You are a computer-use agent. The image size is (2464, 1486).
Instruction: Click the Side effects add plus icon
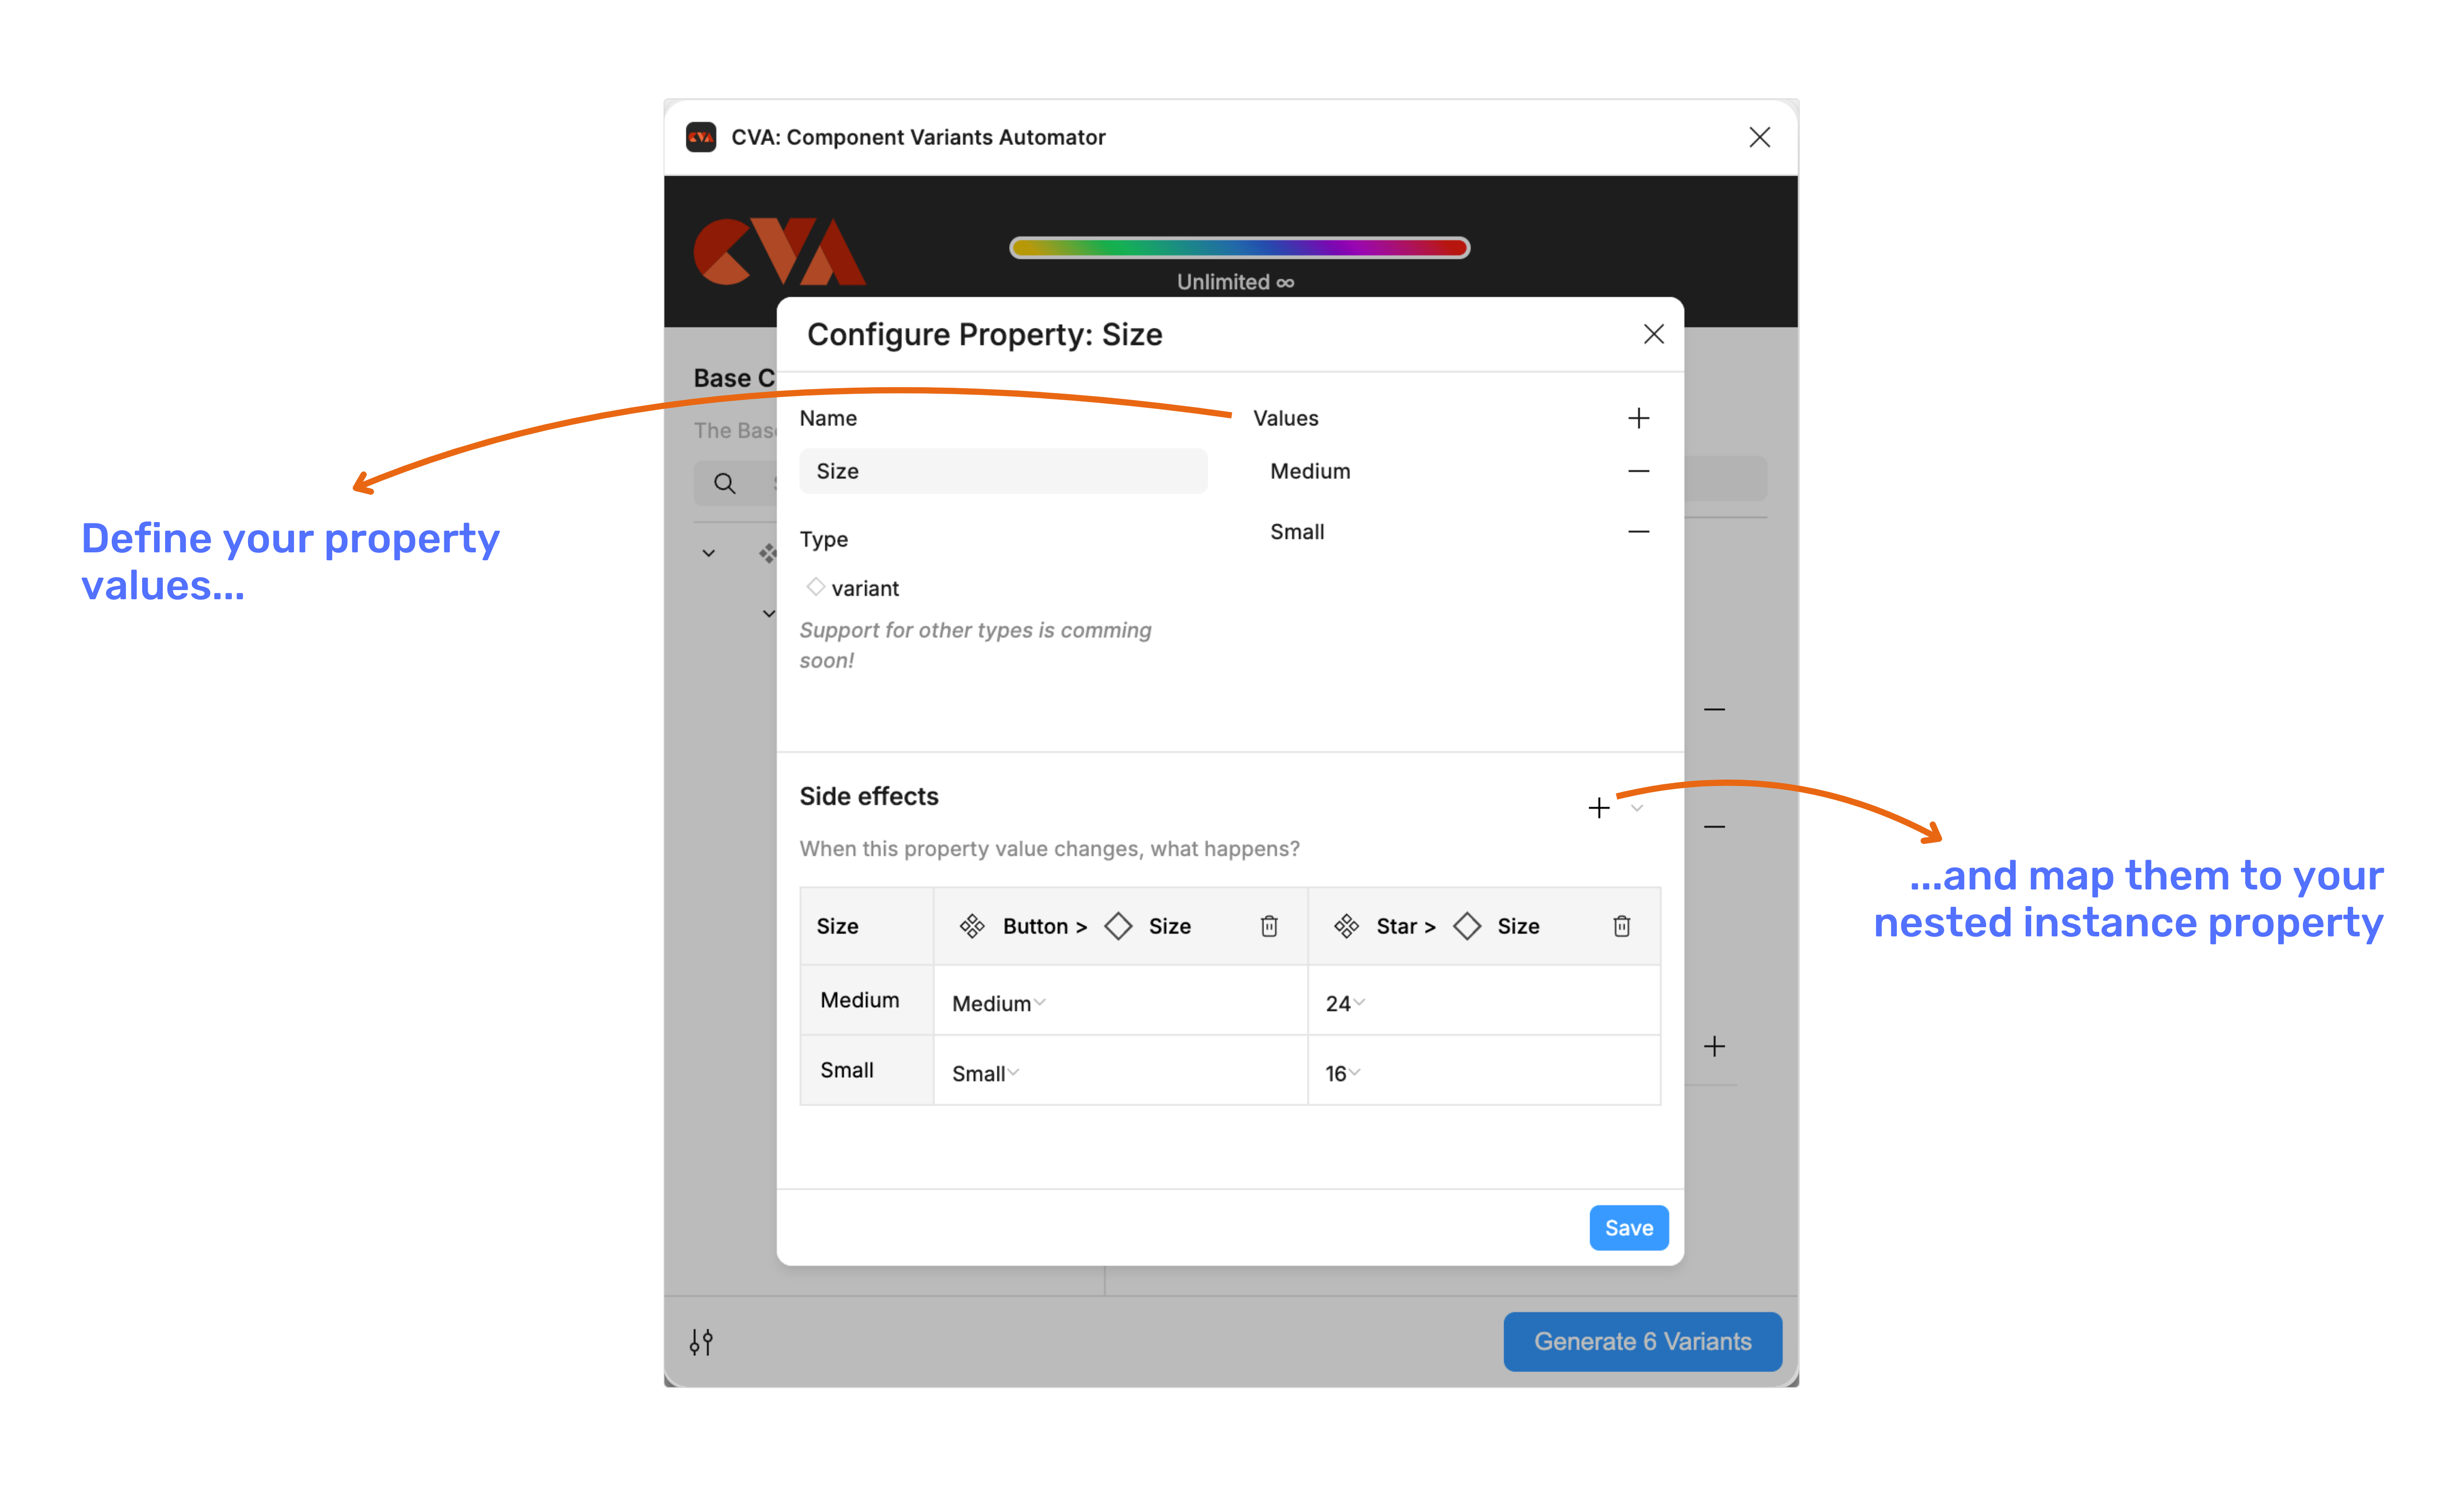click(1599, 808)
